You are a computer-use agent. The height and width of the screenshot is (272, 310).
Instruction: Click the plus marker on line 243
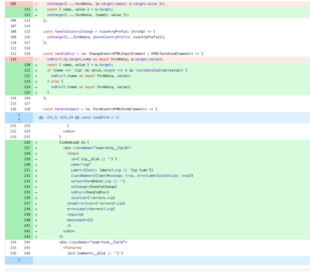point(36,237)
